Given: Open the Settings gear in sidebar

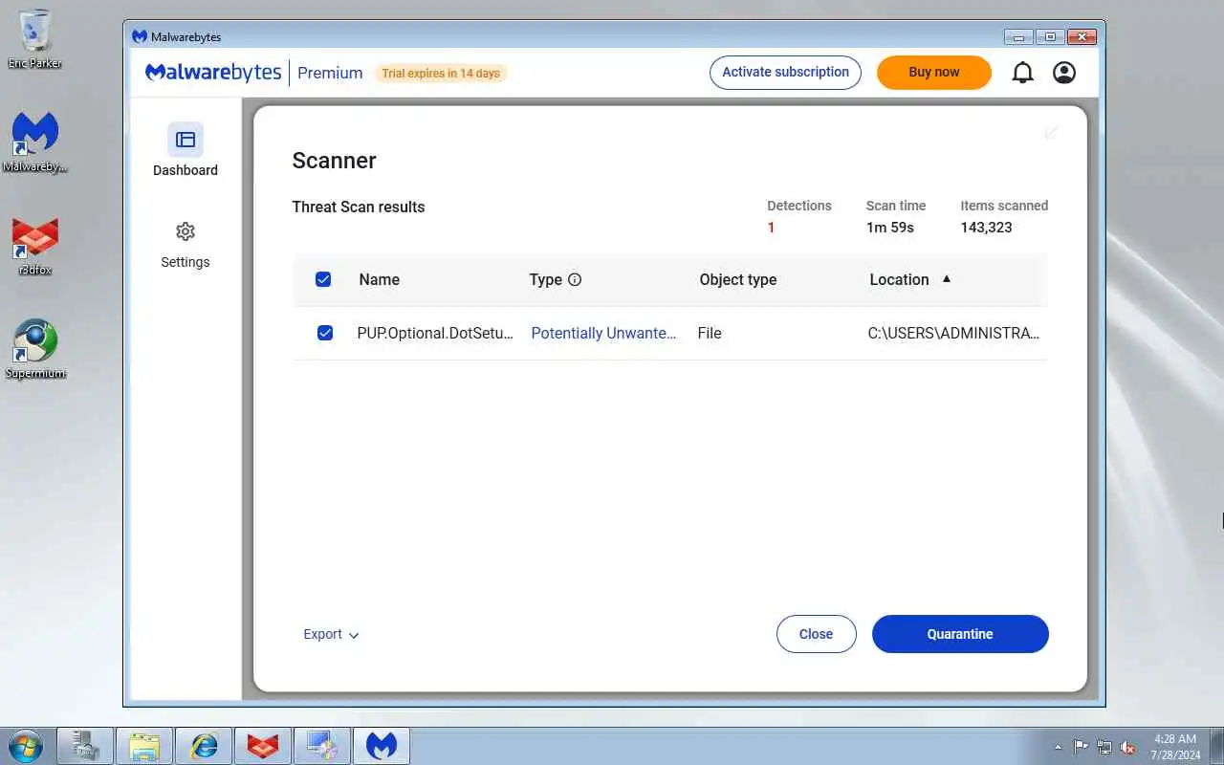Looking at the screenshot, I should [x=186, y=231].
